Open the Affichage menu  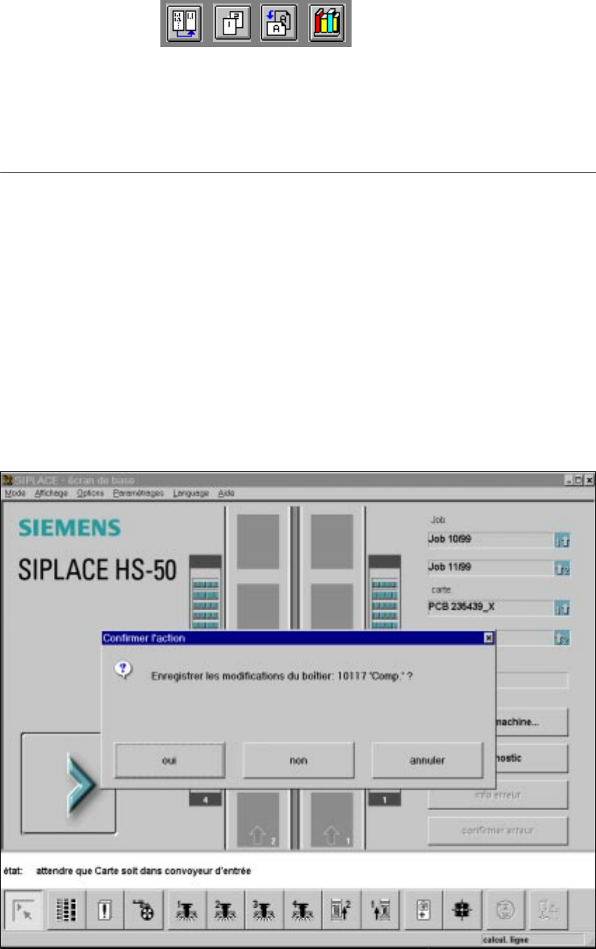coord(50,493)
